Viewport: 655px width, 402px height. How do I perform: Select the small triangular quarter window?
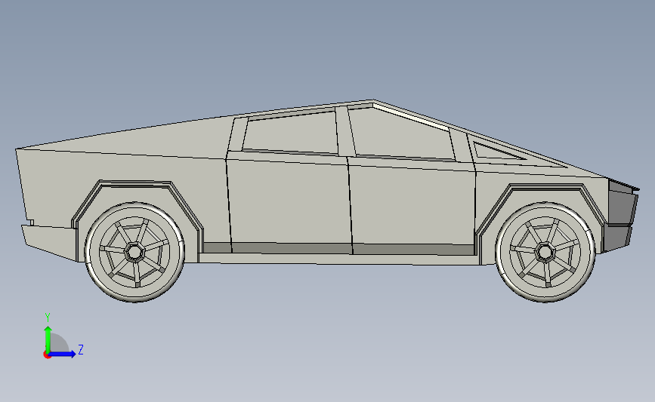coord(495,152)
